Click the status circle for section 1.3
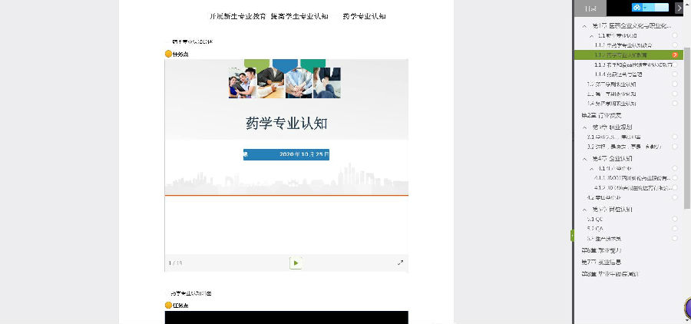This screenshot has height=324, width=691. (x=675, y=94)
